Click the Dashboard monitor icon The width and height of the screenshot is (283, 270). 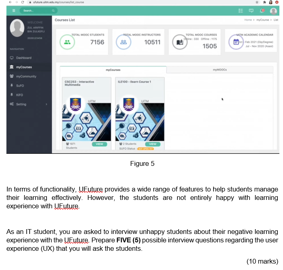coord(12,58)
